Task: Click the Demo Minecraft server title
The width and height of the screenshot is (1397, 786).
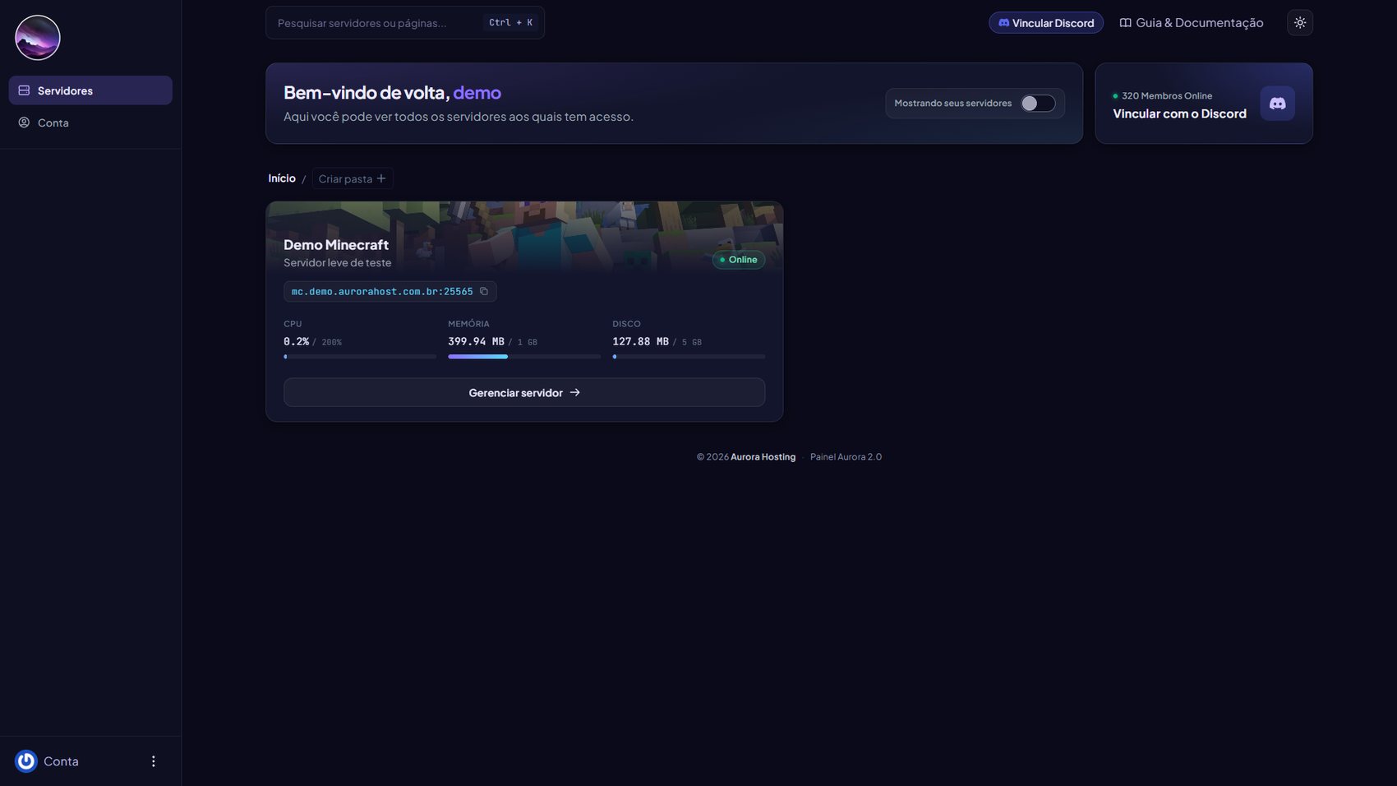Action: (336, 245)
